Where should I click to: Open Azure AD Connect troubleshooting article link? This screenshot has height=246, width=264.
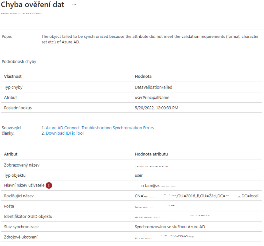click(x=100, y=128)
